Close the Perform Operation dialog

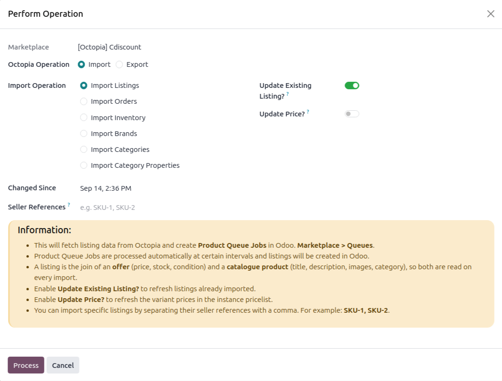click(x=490, y=14)
